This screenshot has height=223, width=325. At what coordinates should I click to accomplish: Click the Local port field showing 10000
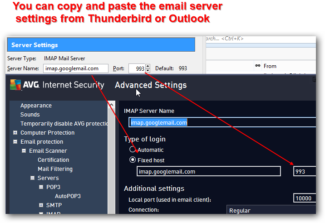pos(305,198)
